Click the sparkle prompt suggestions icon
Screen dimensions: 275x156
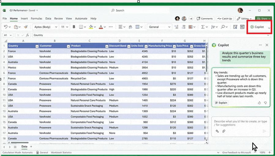(217, 131)
